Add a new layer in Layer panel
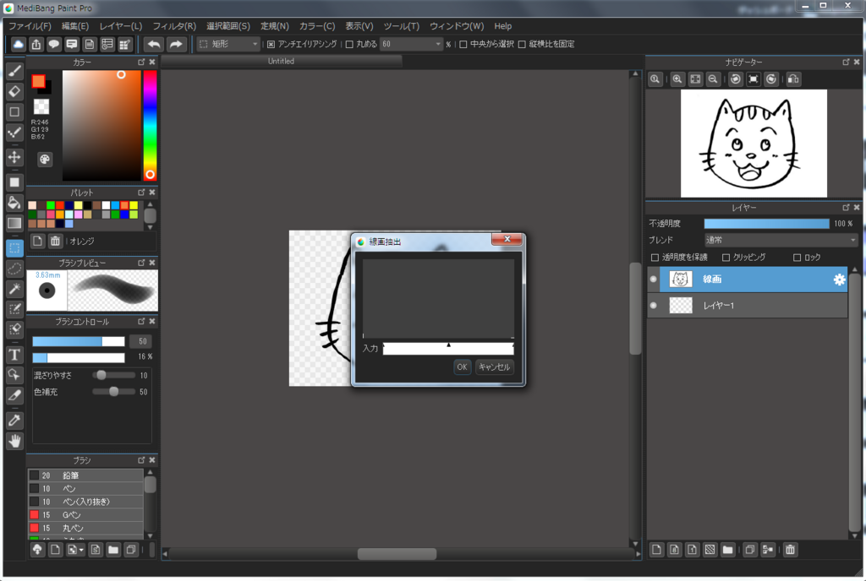This screenshot has width=866, height=581. point(656,550)
